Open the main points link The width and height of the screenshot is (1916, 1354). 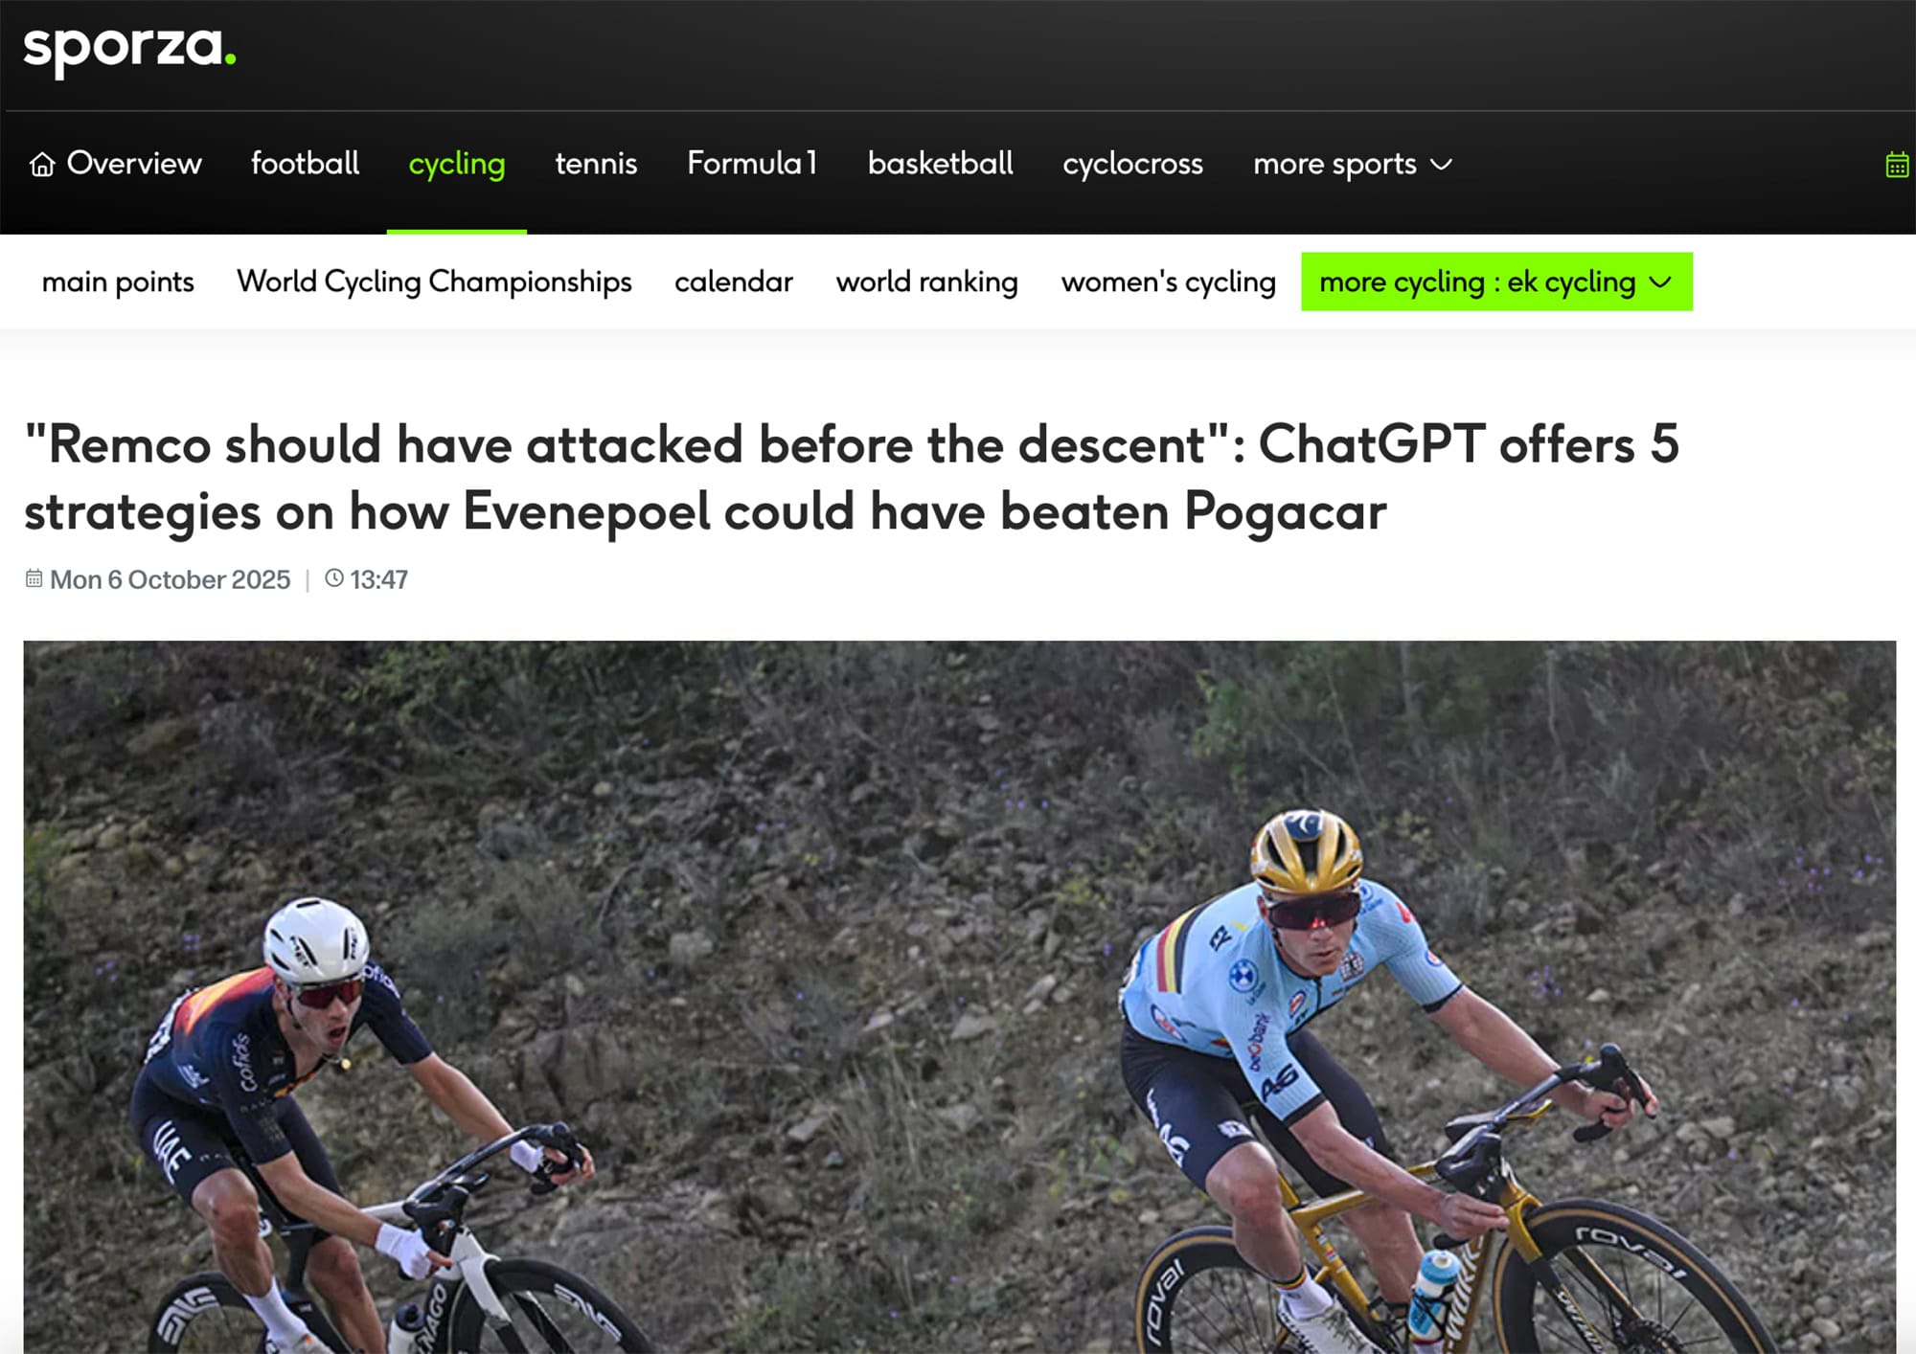click(118, 282)
